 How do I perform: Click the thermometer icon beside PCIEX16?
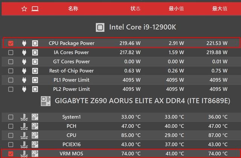pos(24,145)
